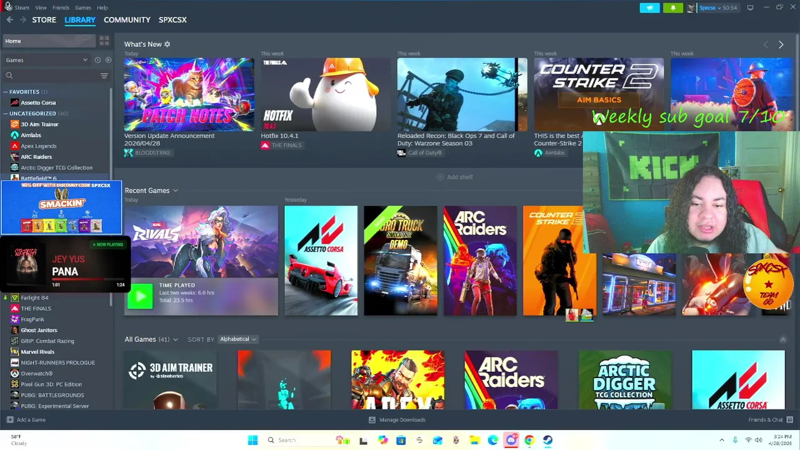Viewport: 800px width, 450px height.
Task: Open Version Update Announcement news thumbnail
Action: pyautogui.click(x=189, y=94)
